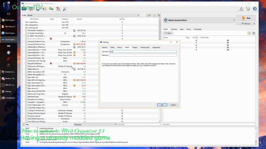Click the Settings dialog help question mark
The image size is (266, 149).
coord(171,42)
